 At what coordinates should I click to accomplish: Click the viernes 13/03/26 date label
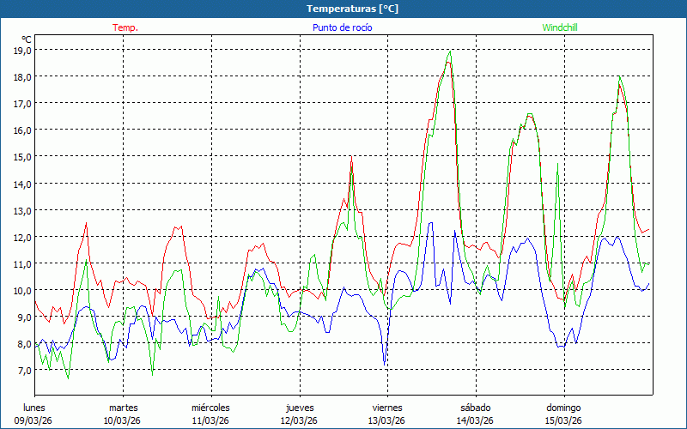tap(387, 414)
